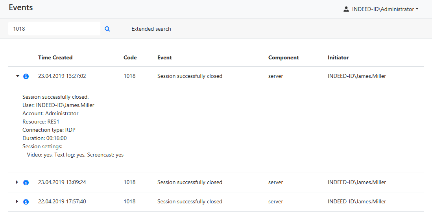432x212 pixels.
Task: Select the Events page title
Action: click(21, 7)
